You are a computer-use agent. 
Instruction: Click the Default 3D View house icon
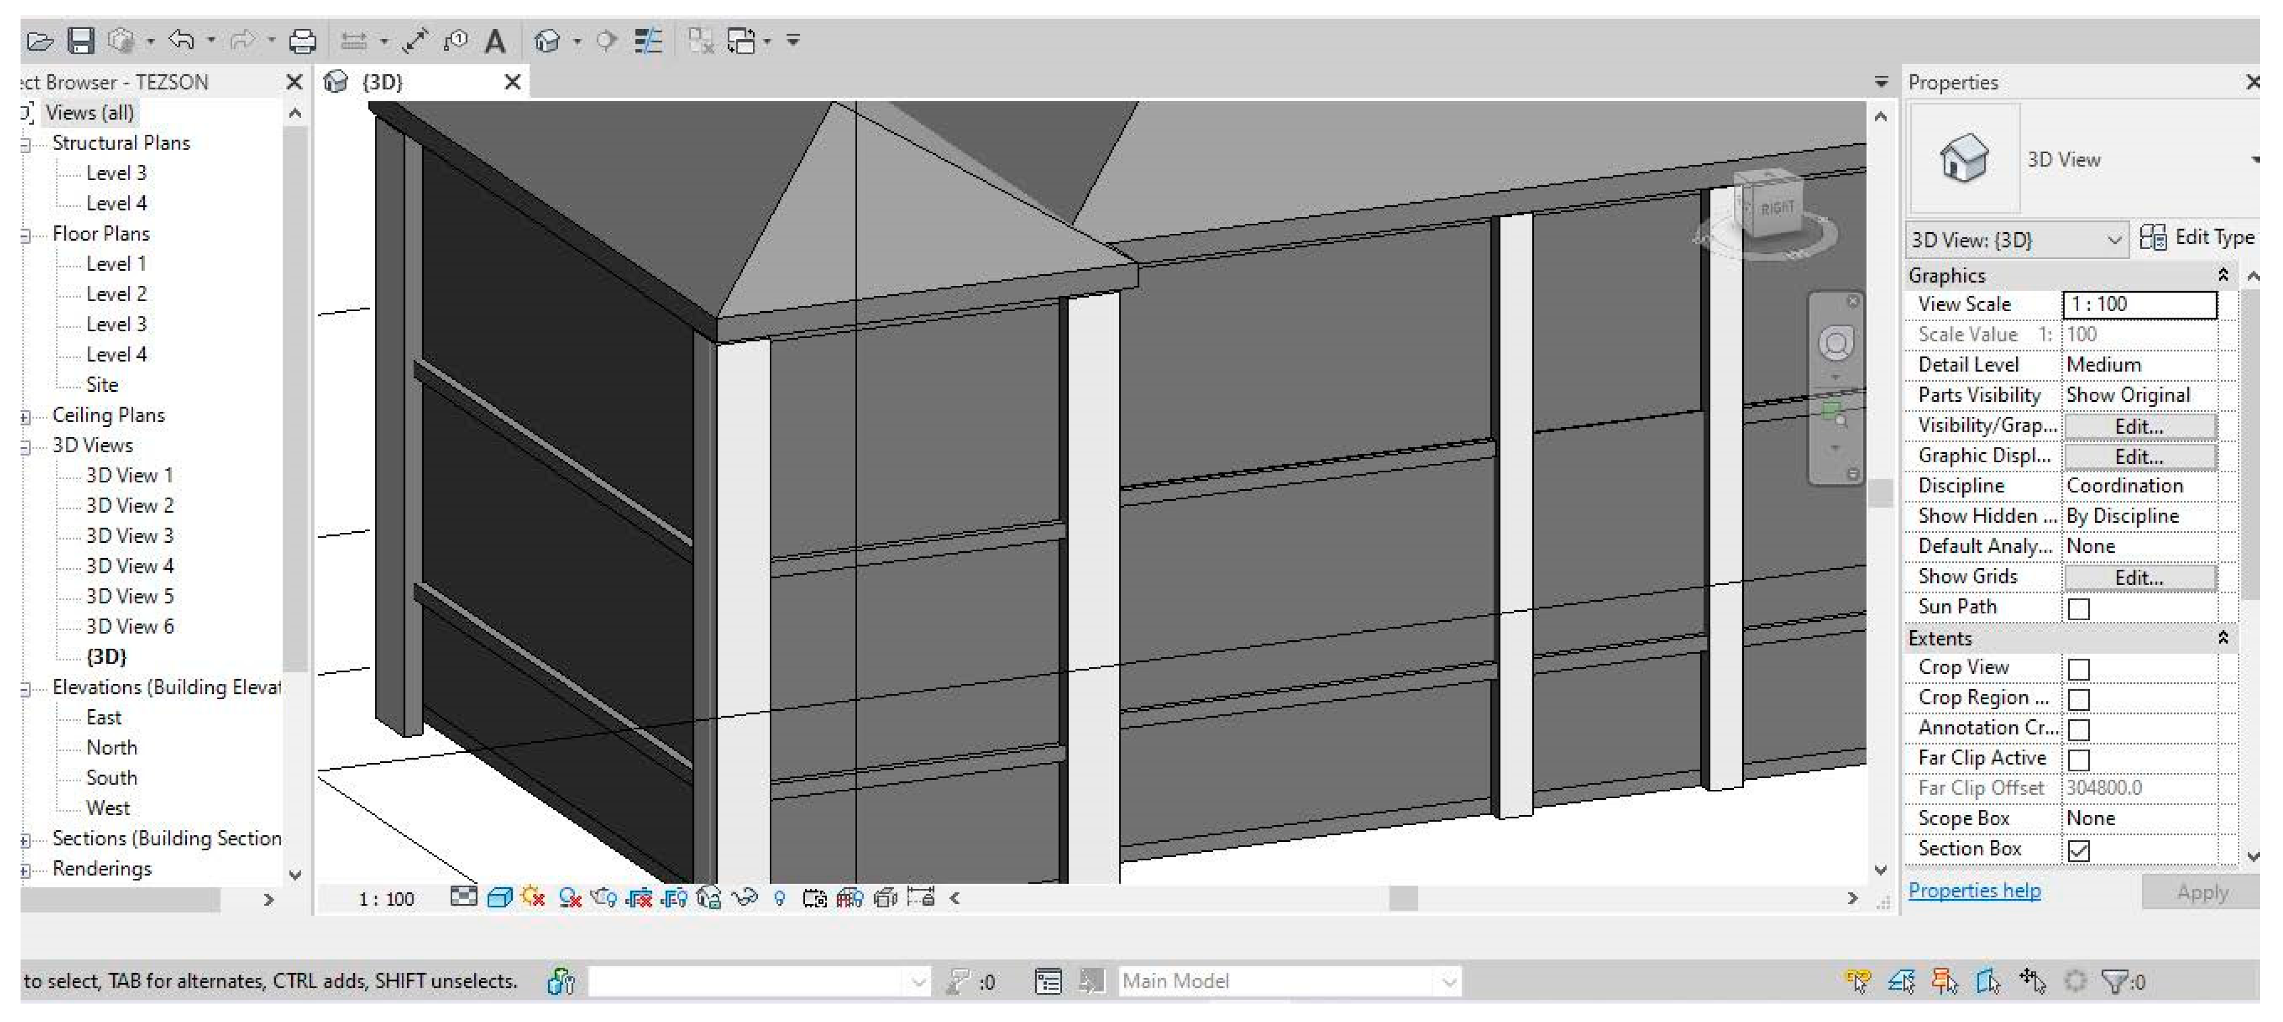coord(548,41)
